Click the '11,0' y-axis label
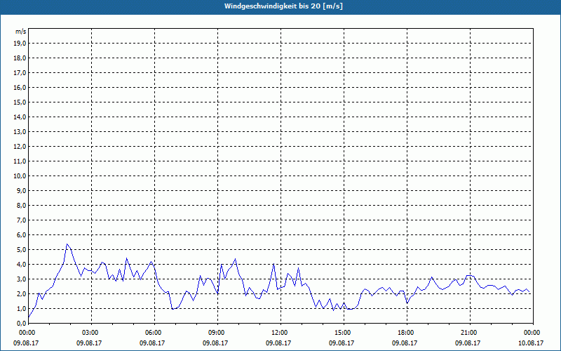This screenshot has height=351, width=561. (x=20, y=161)
